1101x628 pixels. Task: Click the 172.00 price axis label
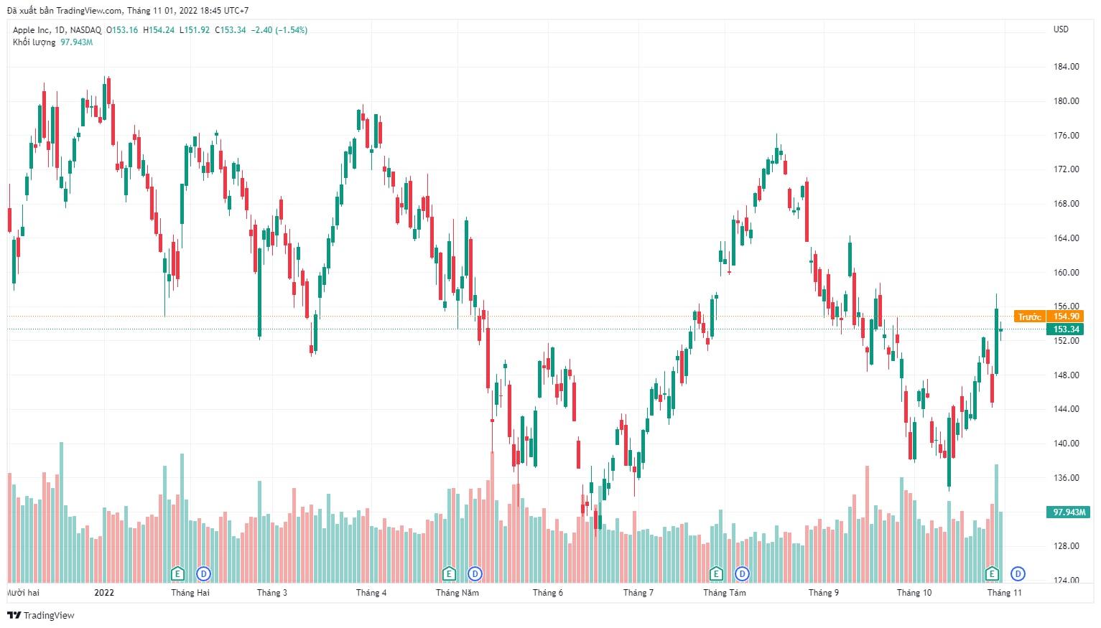(1066, 169)
